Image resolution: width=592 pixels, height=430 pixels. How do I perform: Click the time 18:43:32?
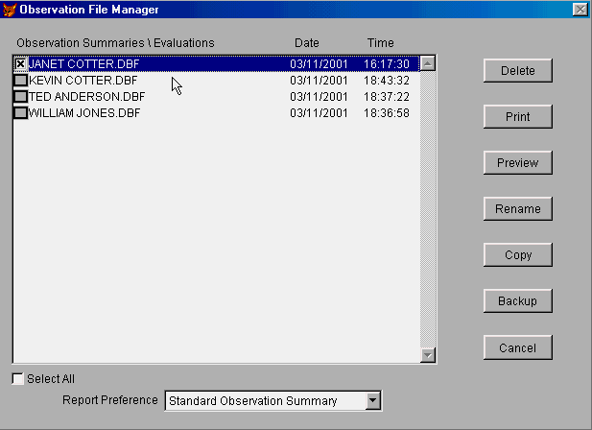[387, 81]
